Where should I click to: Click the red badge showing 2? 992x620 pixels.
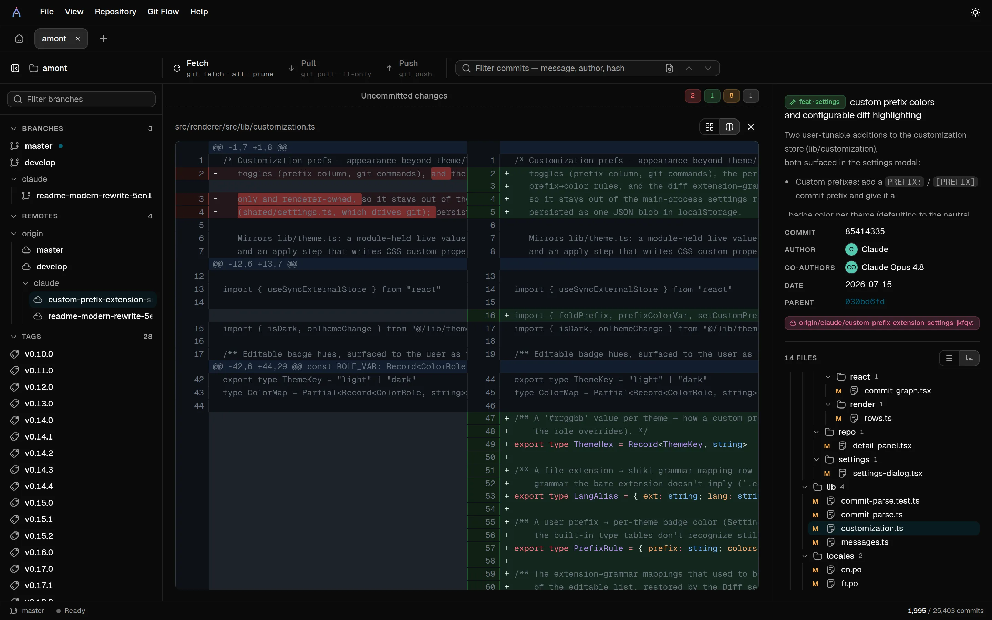pyautogui.click(x=693, y=95)
